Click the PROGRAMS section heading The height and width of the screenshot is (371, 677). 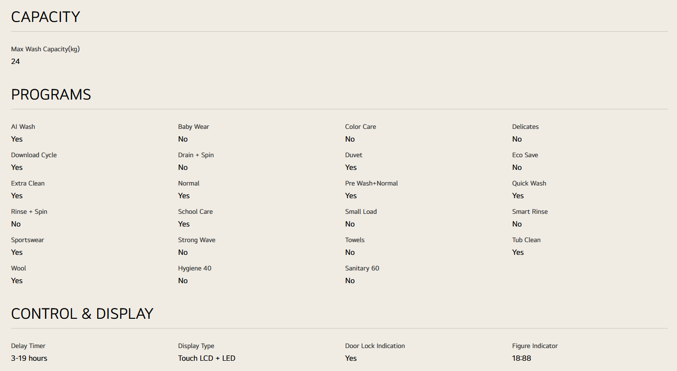[51, 95]
